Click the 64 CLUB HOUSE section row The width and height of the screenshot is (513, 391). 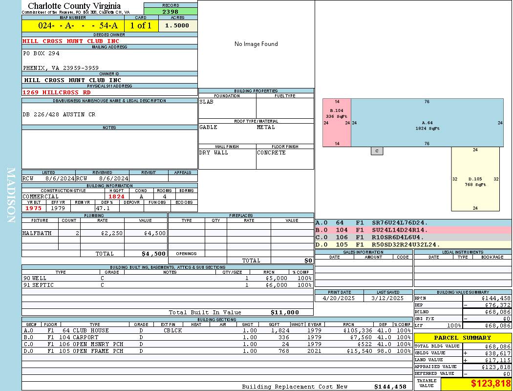click(x=217, y=331)
